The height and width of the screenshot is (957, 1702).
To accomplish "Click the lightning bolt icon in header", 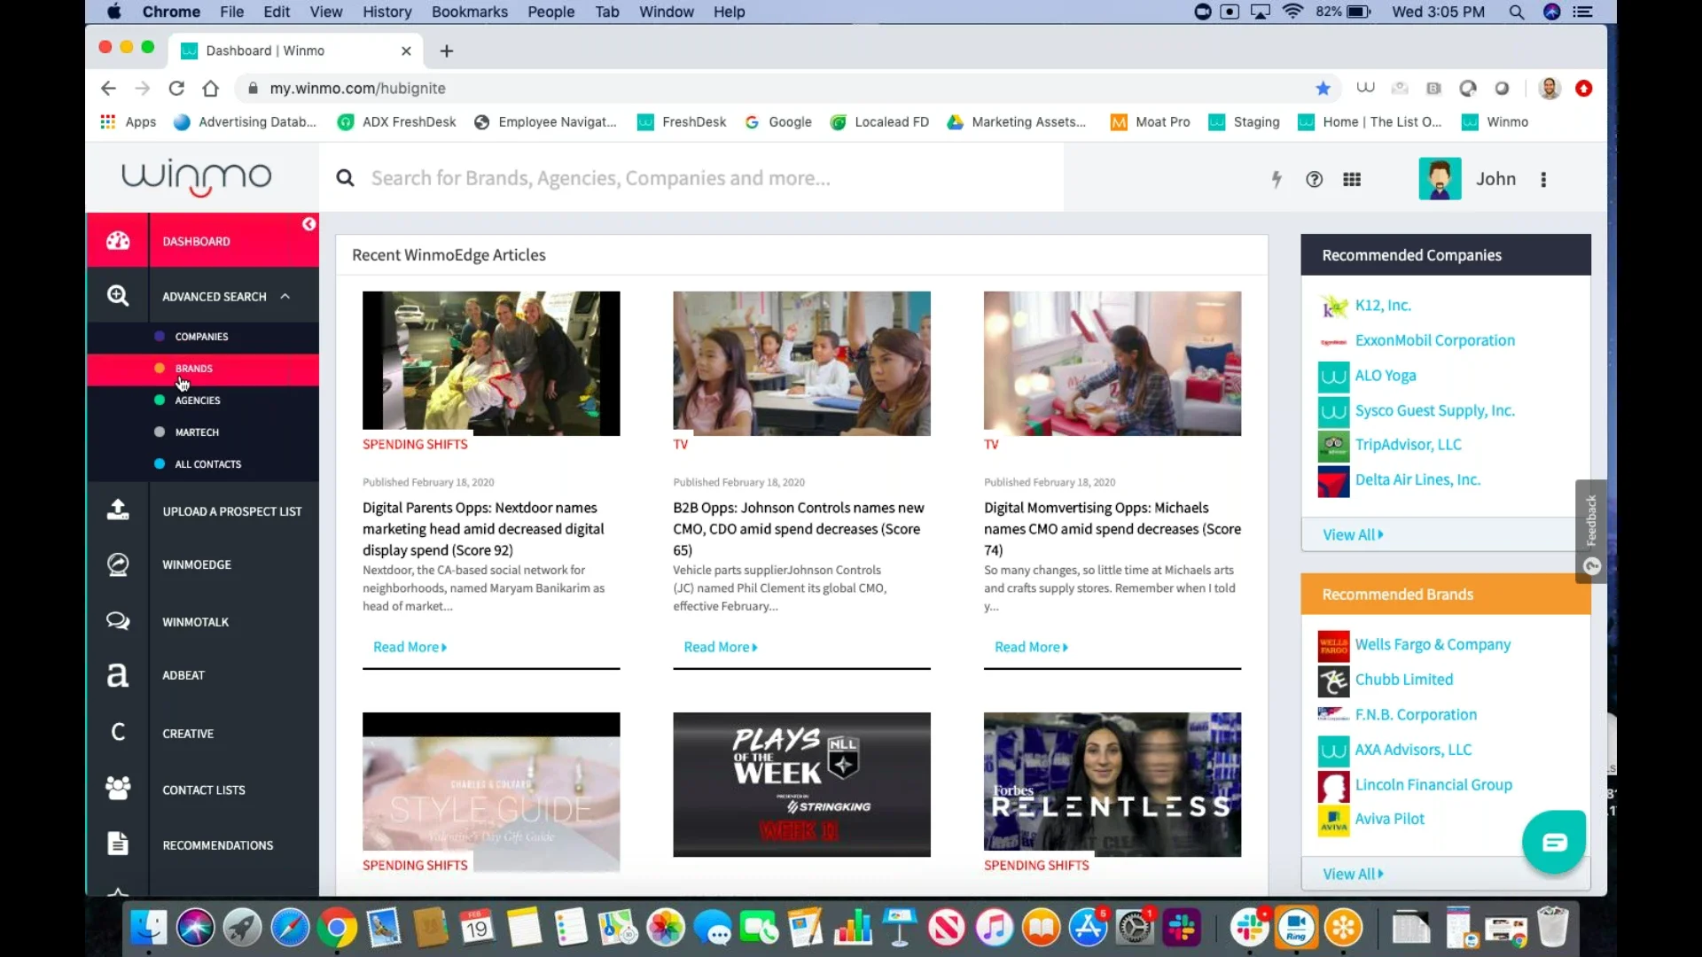I will [1276, 179].
